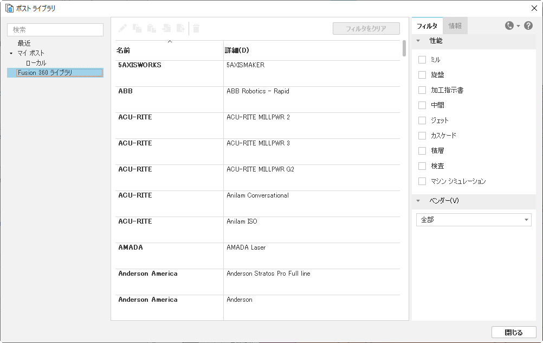This screenshot has height=343, width=543.
Task: Toggle the 積層 checkbox
Action: pos(422,151)
